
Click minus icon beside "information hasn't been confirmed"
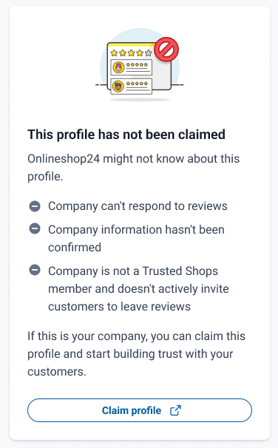pyautogui.click(x=35, y=228)
